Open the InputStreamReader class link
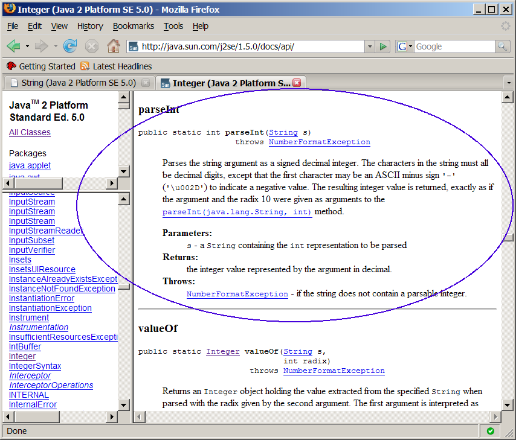 (x=46, y=231)
